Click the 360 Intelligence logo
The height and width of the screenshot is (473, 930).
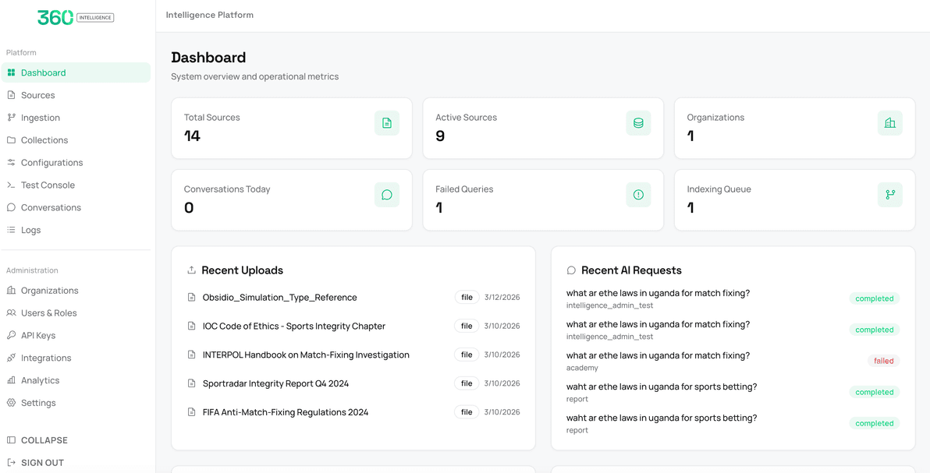(x=76, y=18)
